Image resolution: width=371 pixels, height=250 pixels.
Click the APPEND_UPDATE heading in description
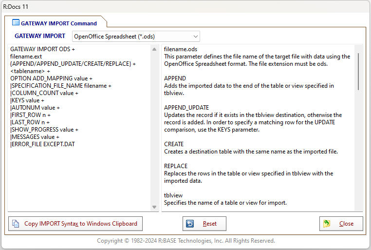point(186,108)
